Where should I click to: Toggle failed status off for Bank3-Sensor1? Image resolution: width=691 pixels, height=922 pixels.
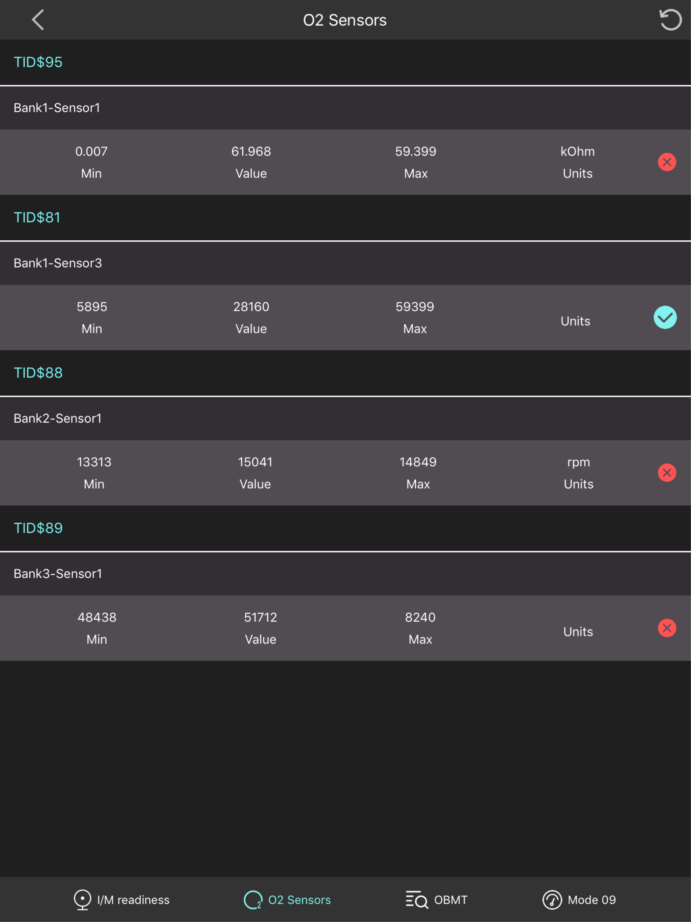click(x=667, y=628)
